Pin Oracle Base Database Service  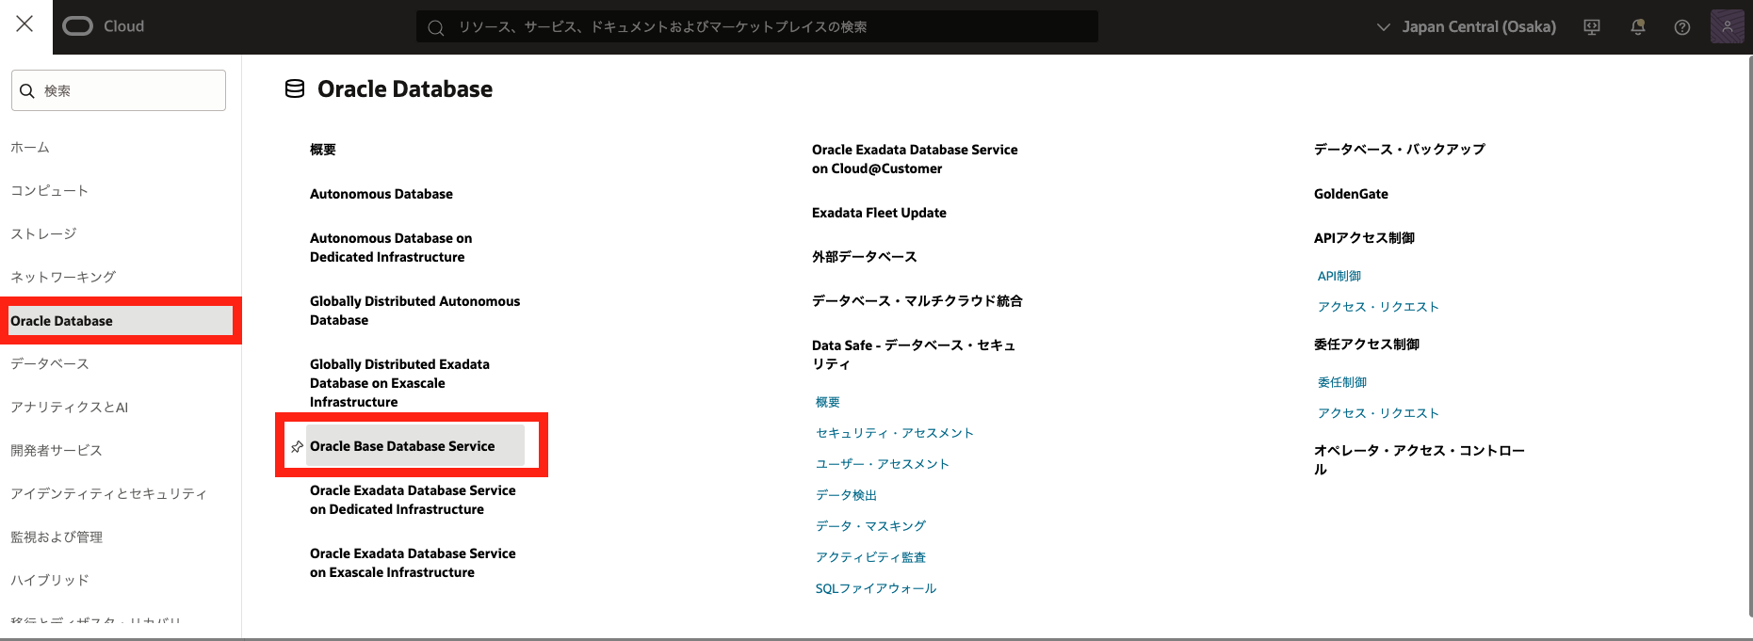tap(297, 447)
